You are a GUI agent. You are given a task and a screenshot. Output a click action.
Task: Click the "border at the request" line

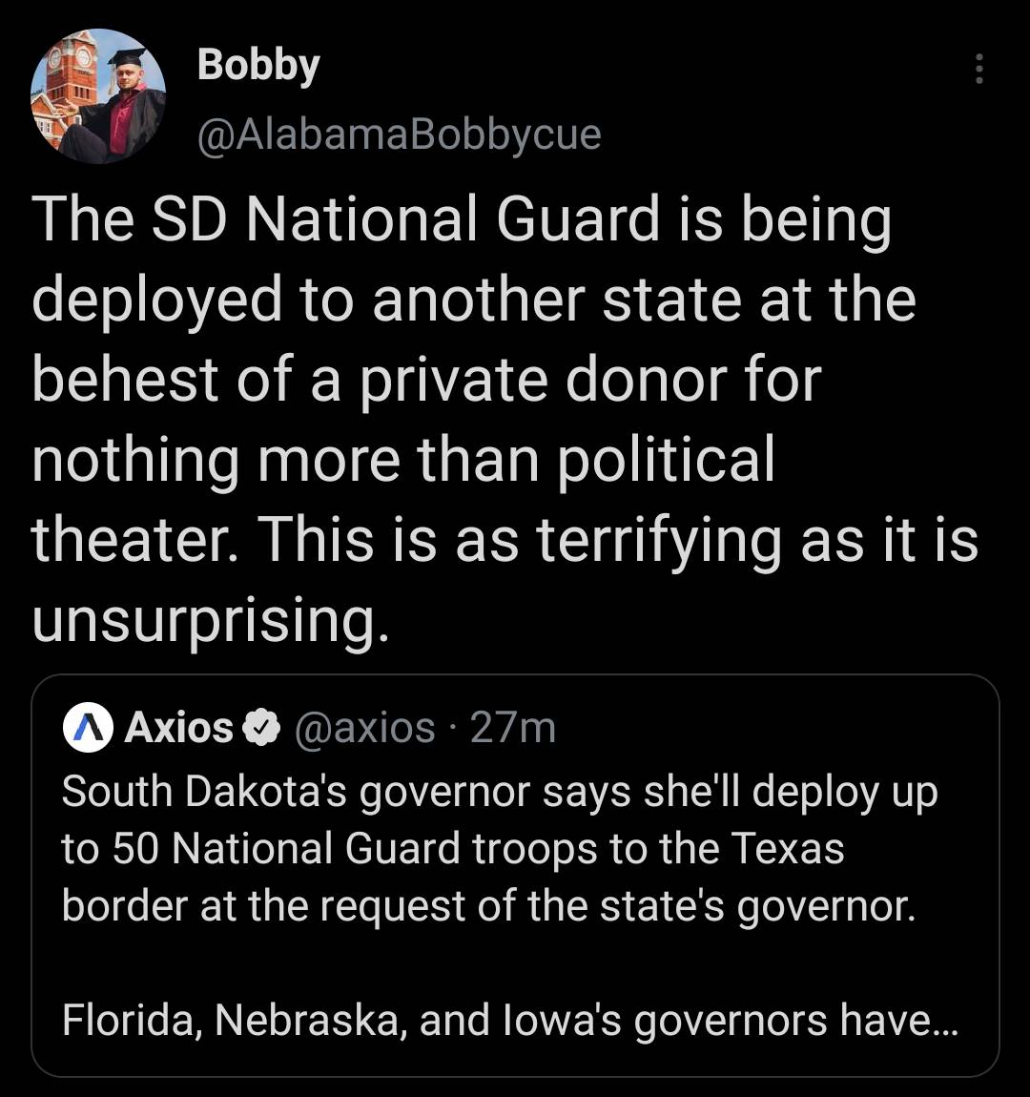tap(488, 905)
